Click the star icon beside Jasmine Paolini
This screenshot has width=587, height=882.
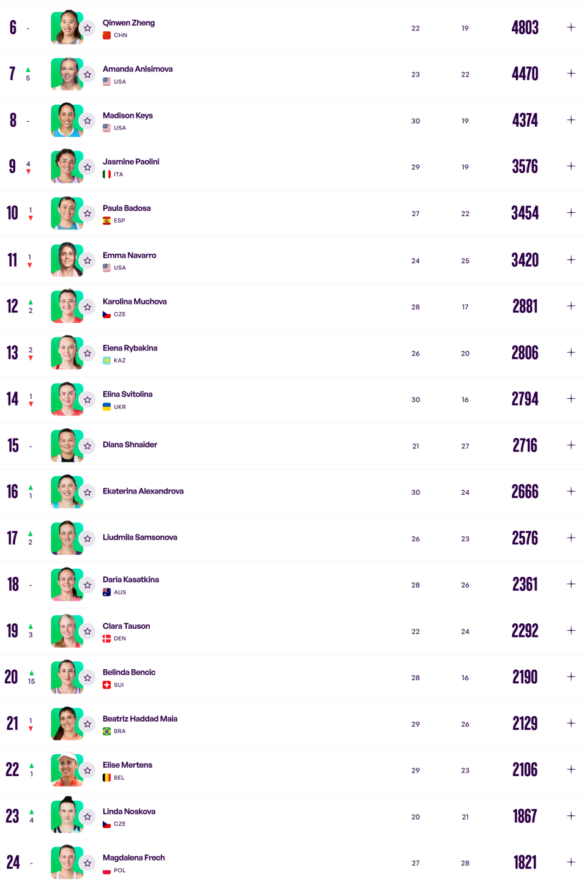click(x=87, y=167)
